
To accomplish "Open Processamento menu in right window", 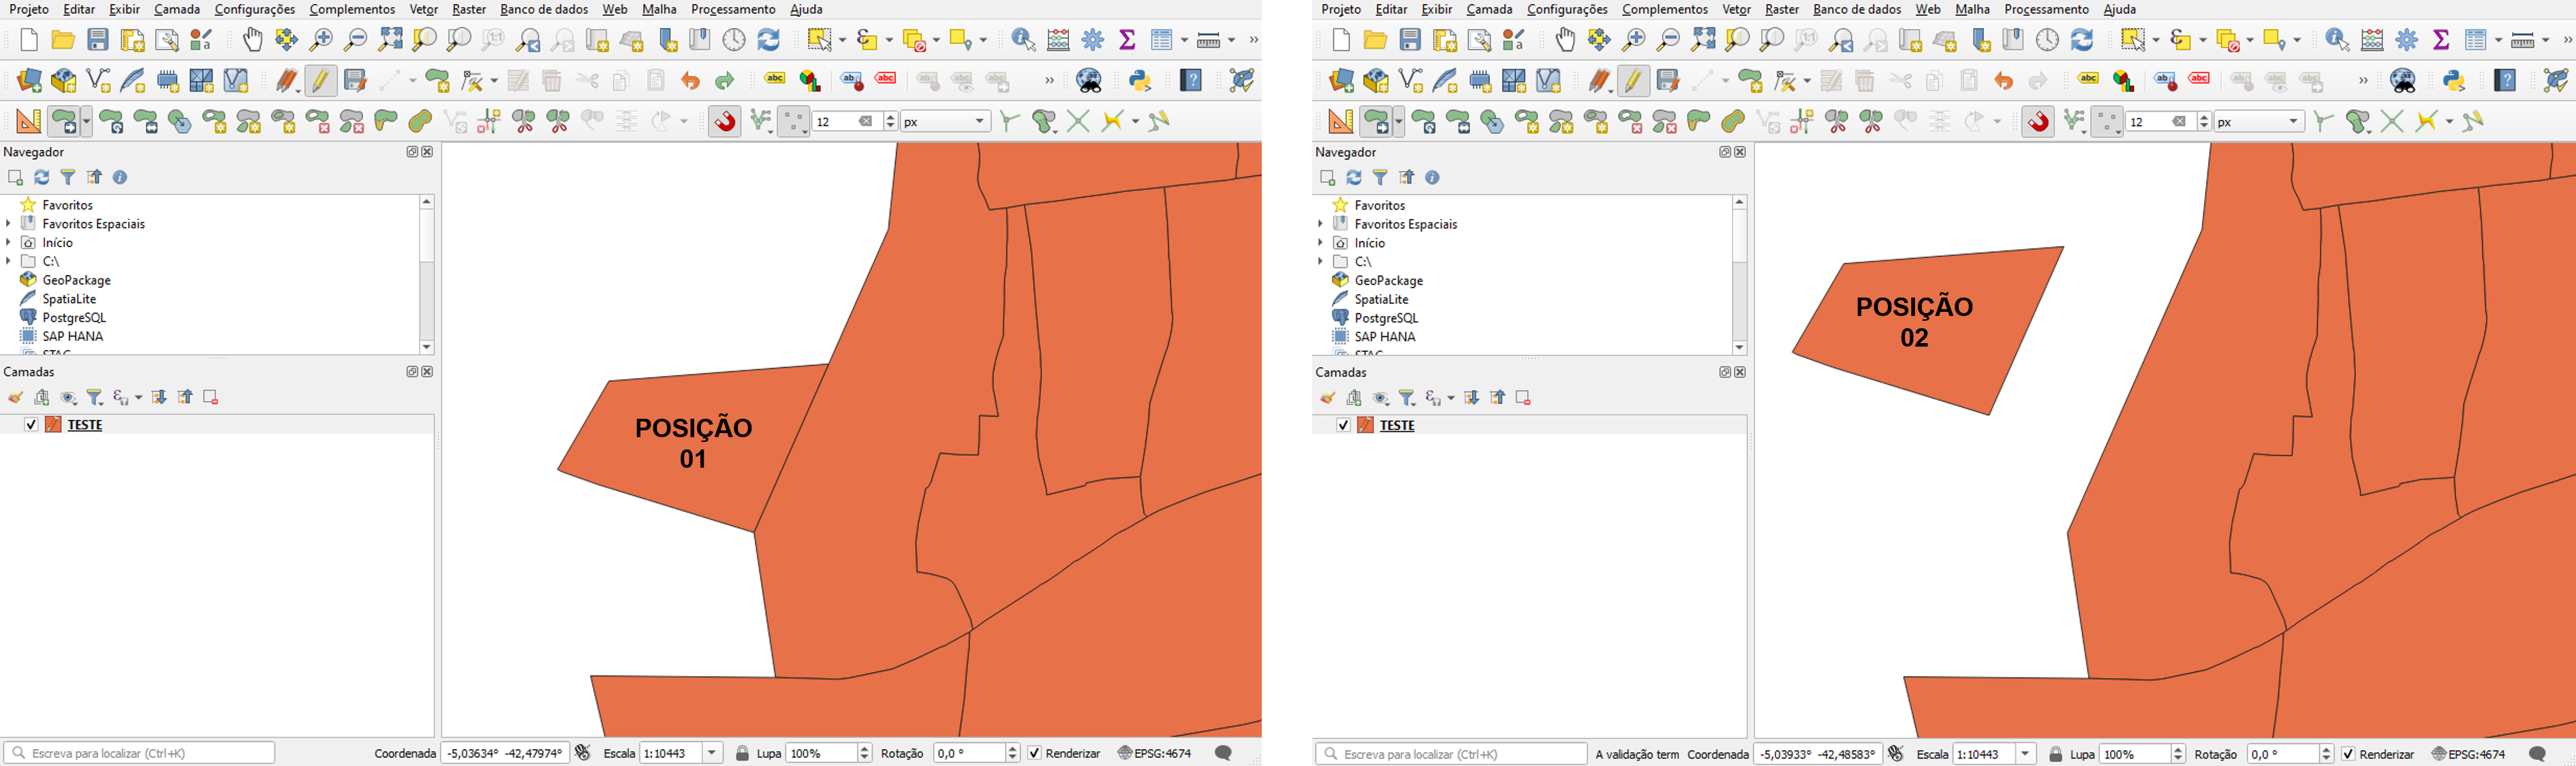I will pyautogui.click(x=2046, y=9).
